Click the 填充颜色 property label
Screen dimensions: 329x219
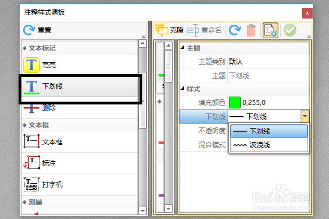click(211, 102)
